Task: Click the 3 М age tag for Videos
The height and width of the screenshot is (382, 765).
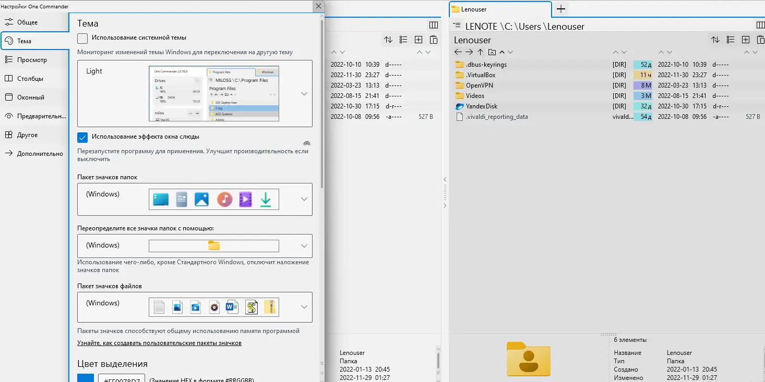Action: pyautogui.click(x=643, y=96)
